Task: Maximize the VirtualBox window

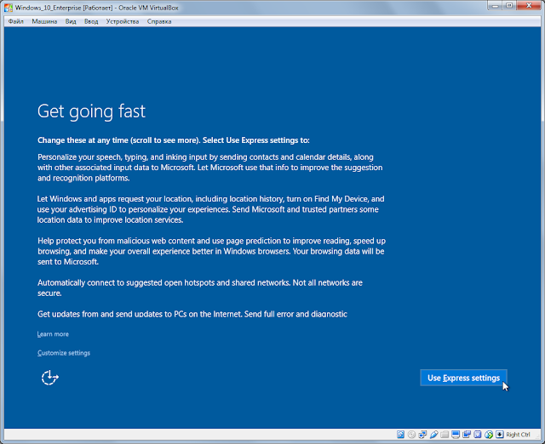Action: click(x=509, y=6)
